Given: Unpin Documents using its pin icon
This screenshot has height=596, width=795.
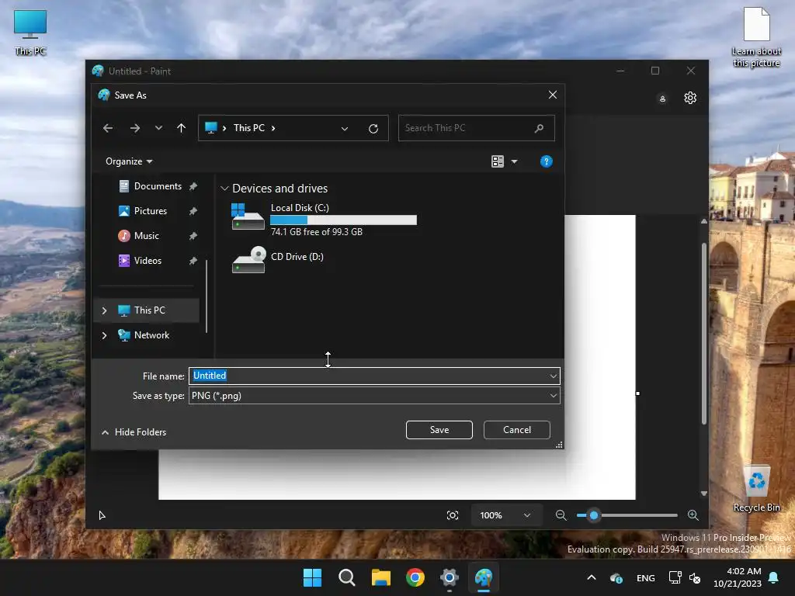Looking at the screenshot, I should 193,186.
